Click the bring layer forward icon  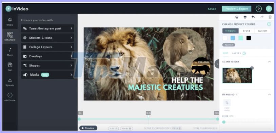[245, 17]
